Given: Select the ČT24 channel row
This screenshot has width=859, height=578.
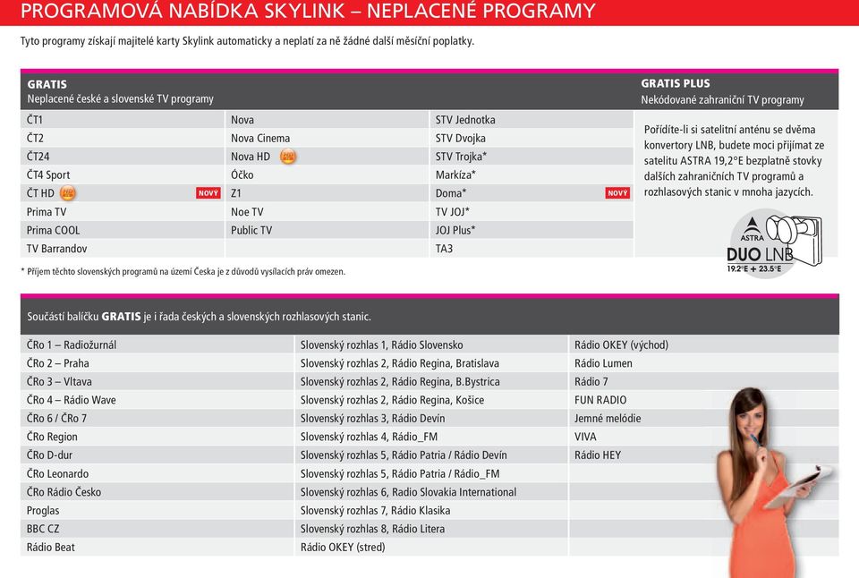Looking at the screenshot, I should tap(123, 157).
